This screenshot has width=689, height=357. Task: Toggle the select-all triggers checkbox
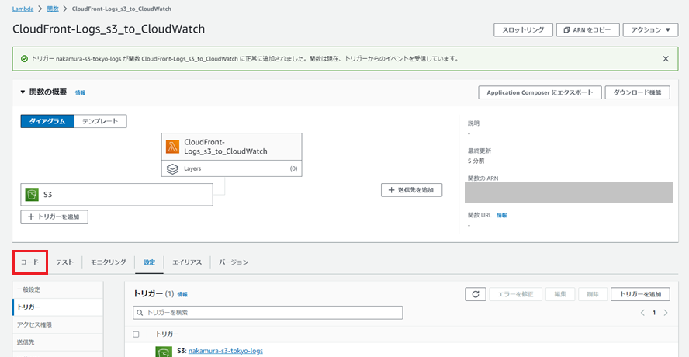[136, 334]
